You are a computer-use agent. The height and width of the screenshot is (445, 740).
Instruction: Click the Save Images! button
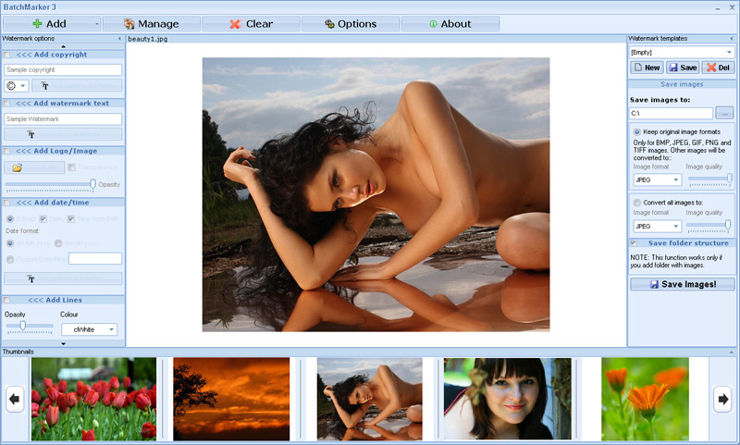click(x=682, y=284)
